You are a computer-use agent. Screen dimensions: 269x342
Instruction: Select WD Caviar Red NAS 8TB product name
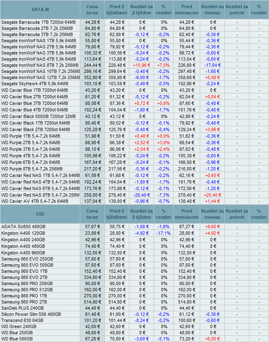pos(41,195)
